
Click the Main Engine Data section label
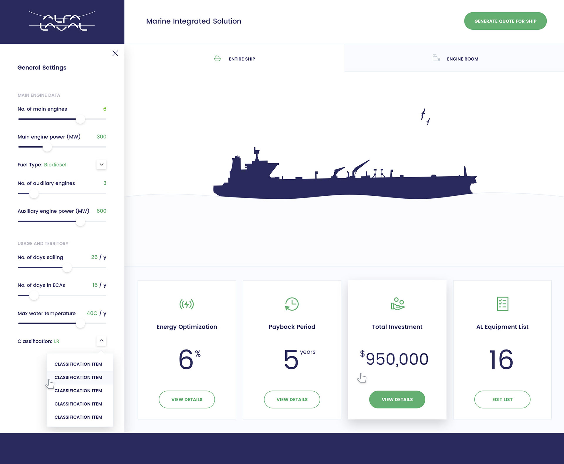(x=39, y=95)
